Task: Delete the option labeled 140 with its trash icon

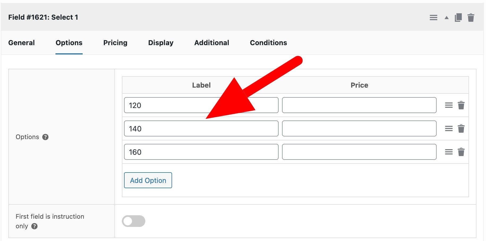Action: pyautogui.click(x=461, y=128)
